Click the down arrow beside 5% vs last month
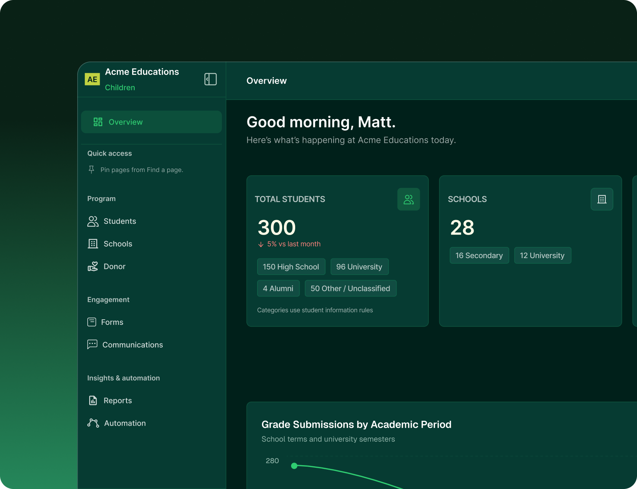The width and height of the screenshot is (637, 489). 261,244
